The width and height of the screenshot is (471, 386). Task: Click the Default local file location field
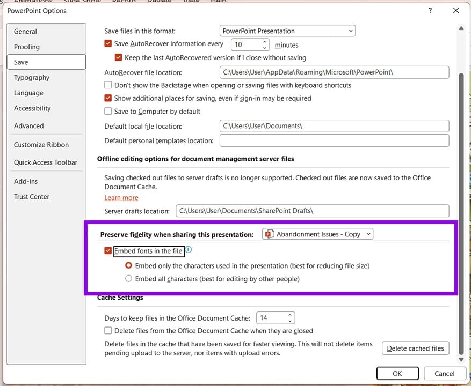pos(335,126)
